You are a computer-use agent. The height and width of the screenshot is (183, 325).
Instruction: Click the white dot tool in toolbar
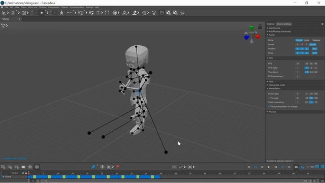click(x=42, y=13)
